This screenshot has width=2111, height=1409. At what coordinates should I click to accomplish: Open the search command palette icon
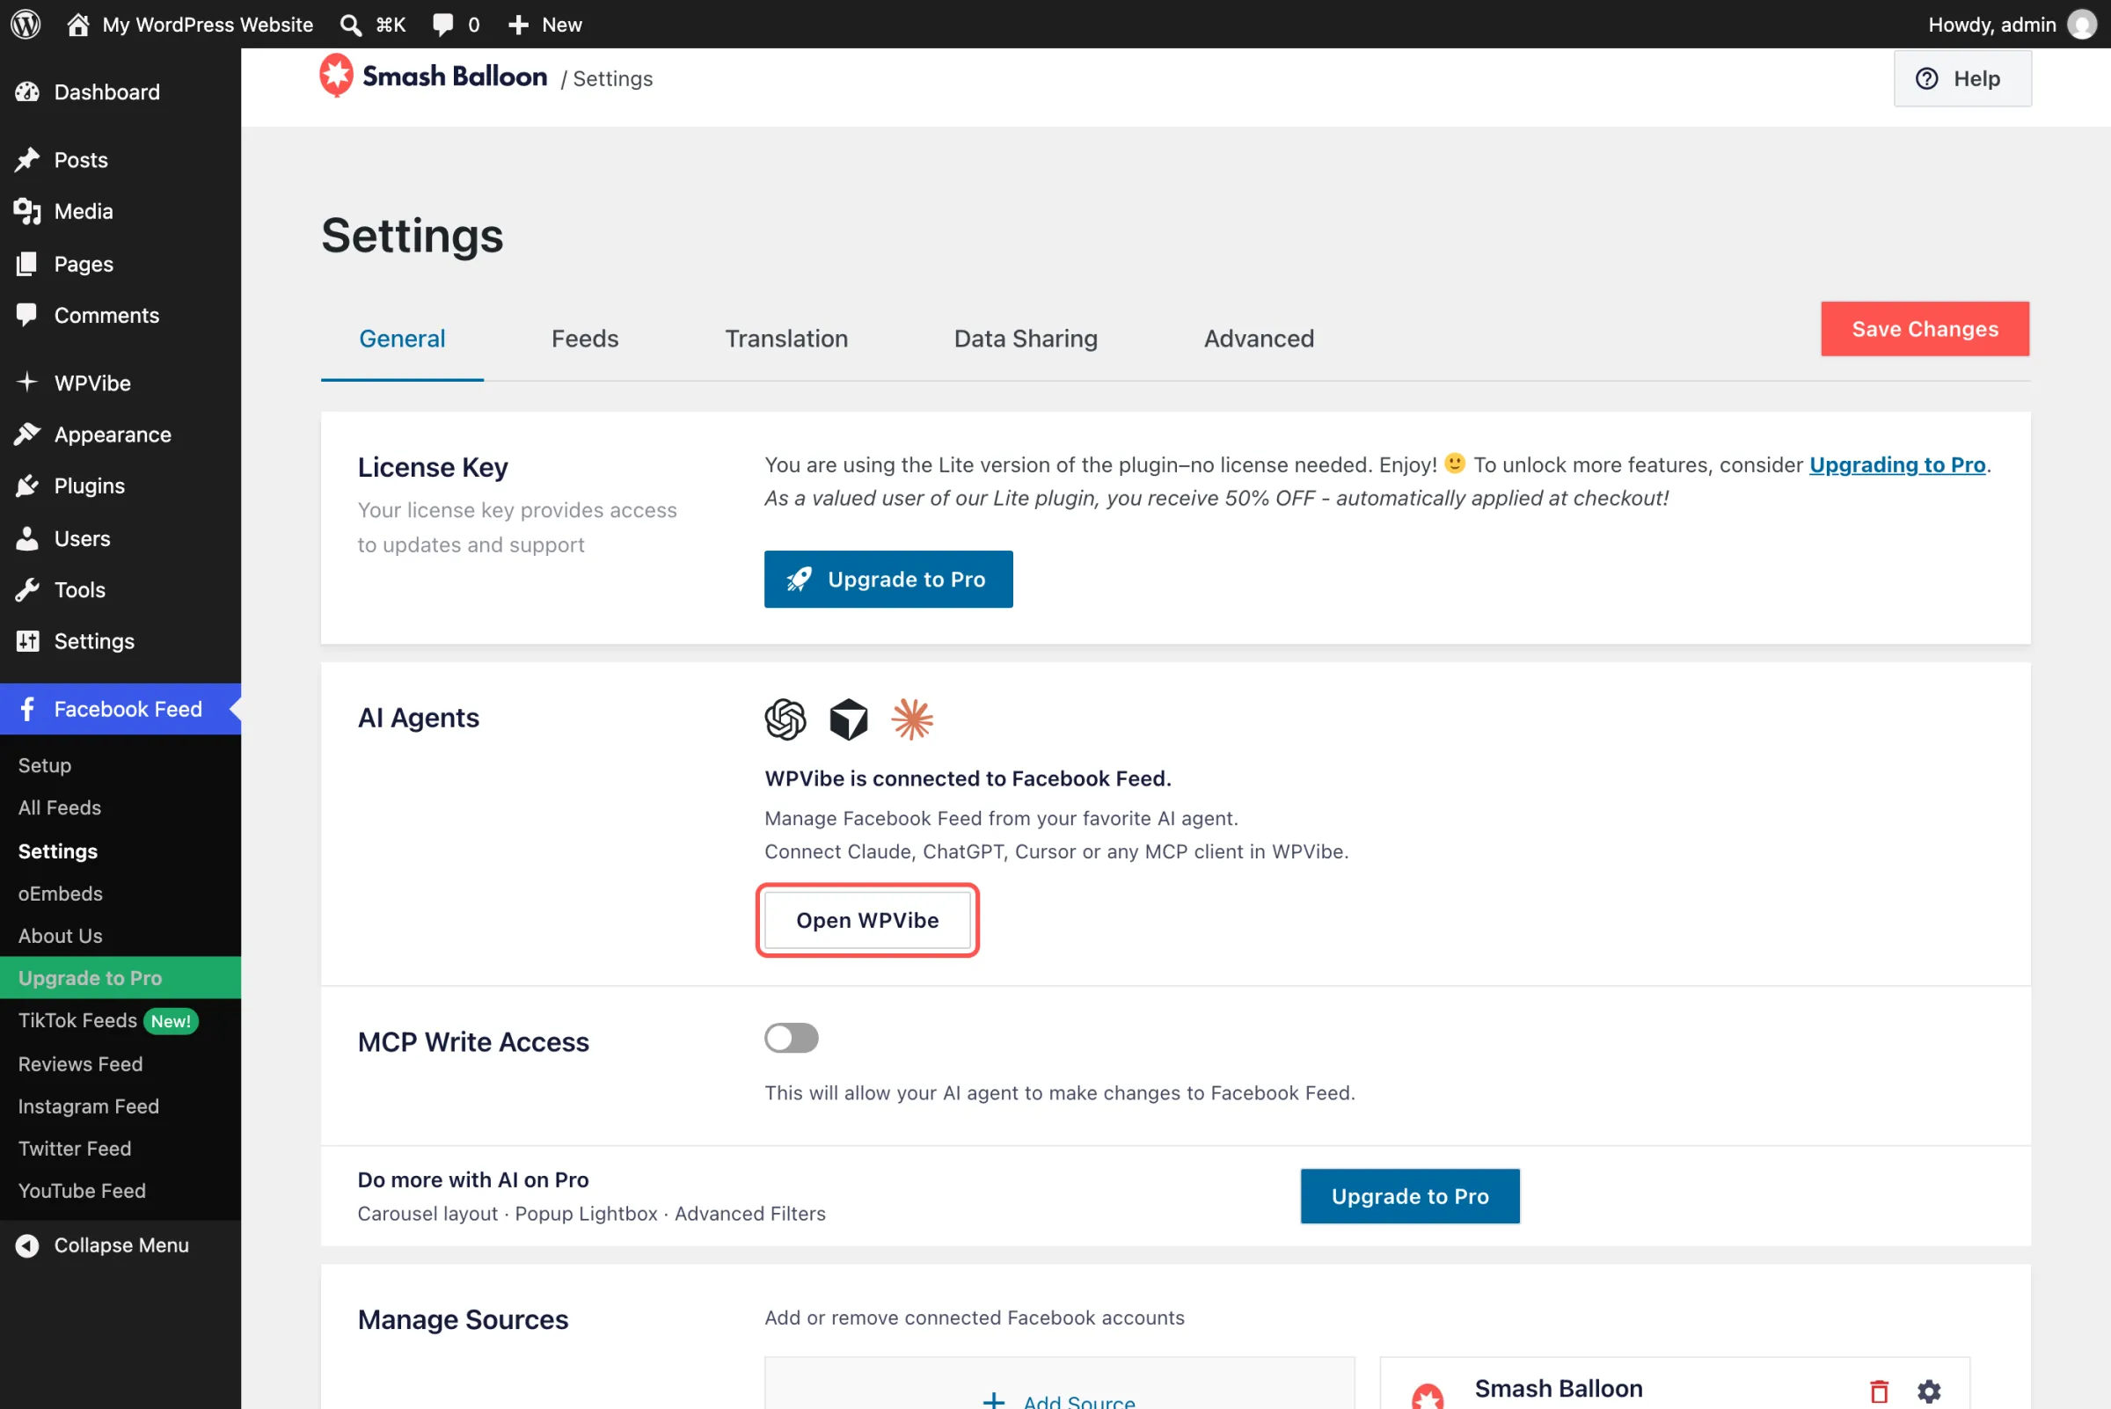coord(350,26)
